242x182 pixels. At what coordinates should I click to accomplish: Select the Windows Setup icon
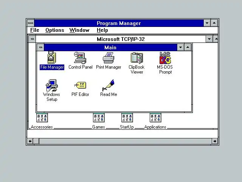coord(52,85)
